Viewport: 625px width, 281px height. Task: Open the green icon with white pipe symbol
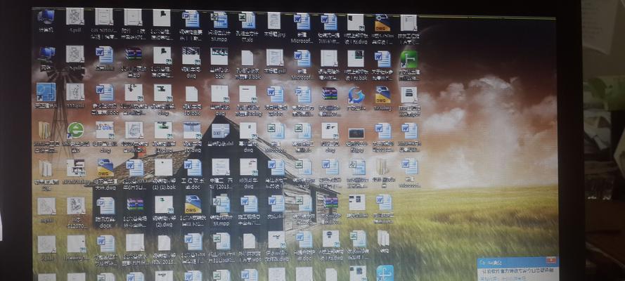pos(408,60)
